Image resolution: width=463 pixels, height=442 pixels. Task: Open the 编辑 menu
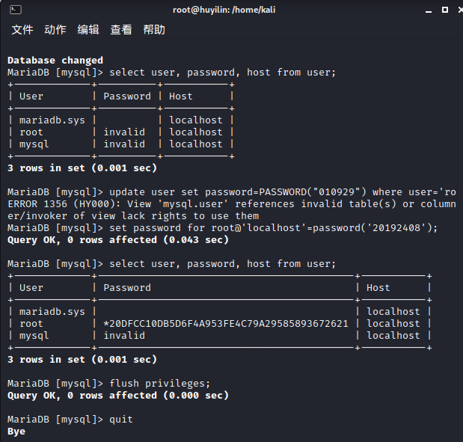(88, 30)
